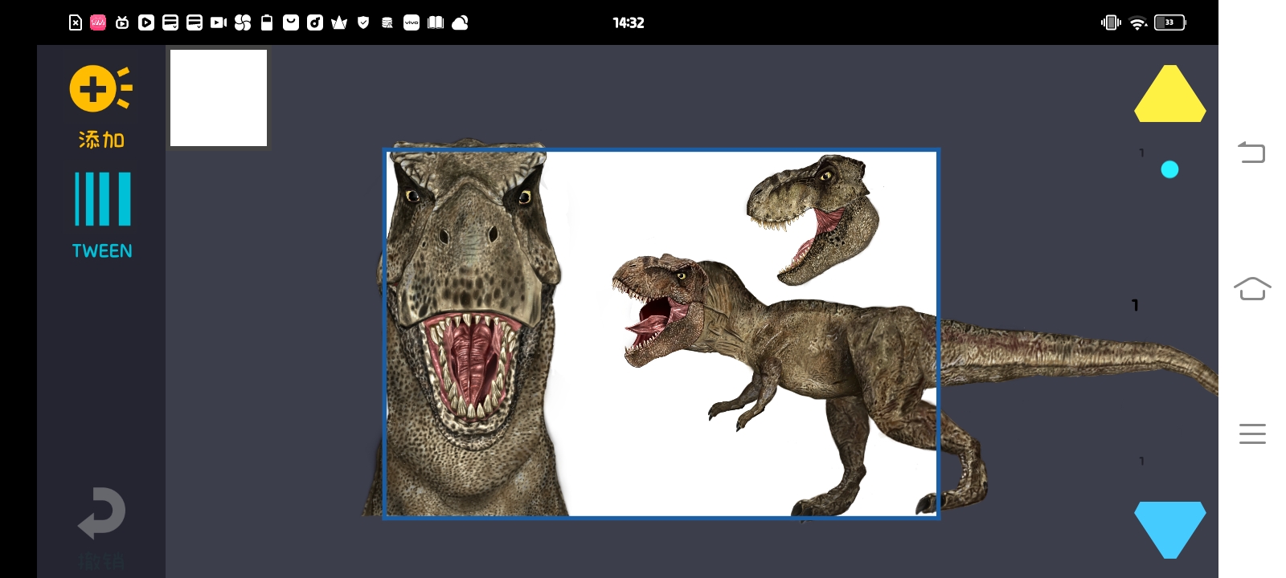Select the floating T-rex head sprite
This screenshot has height=578, width=1286.
[812, 217]
